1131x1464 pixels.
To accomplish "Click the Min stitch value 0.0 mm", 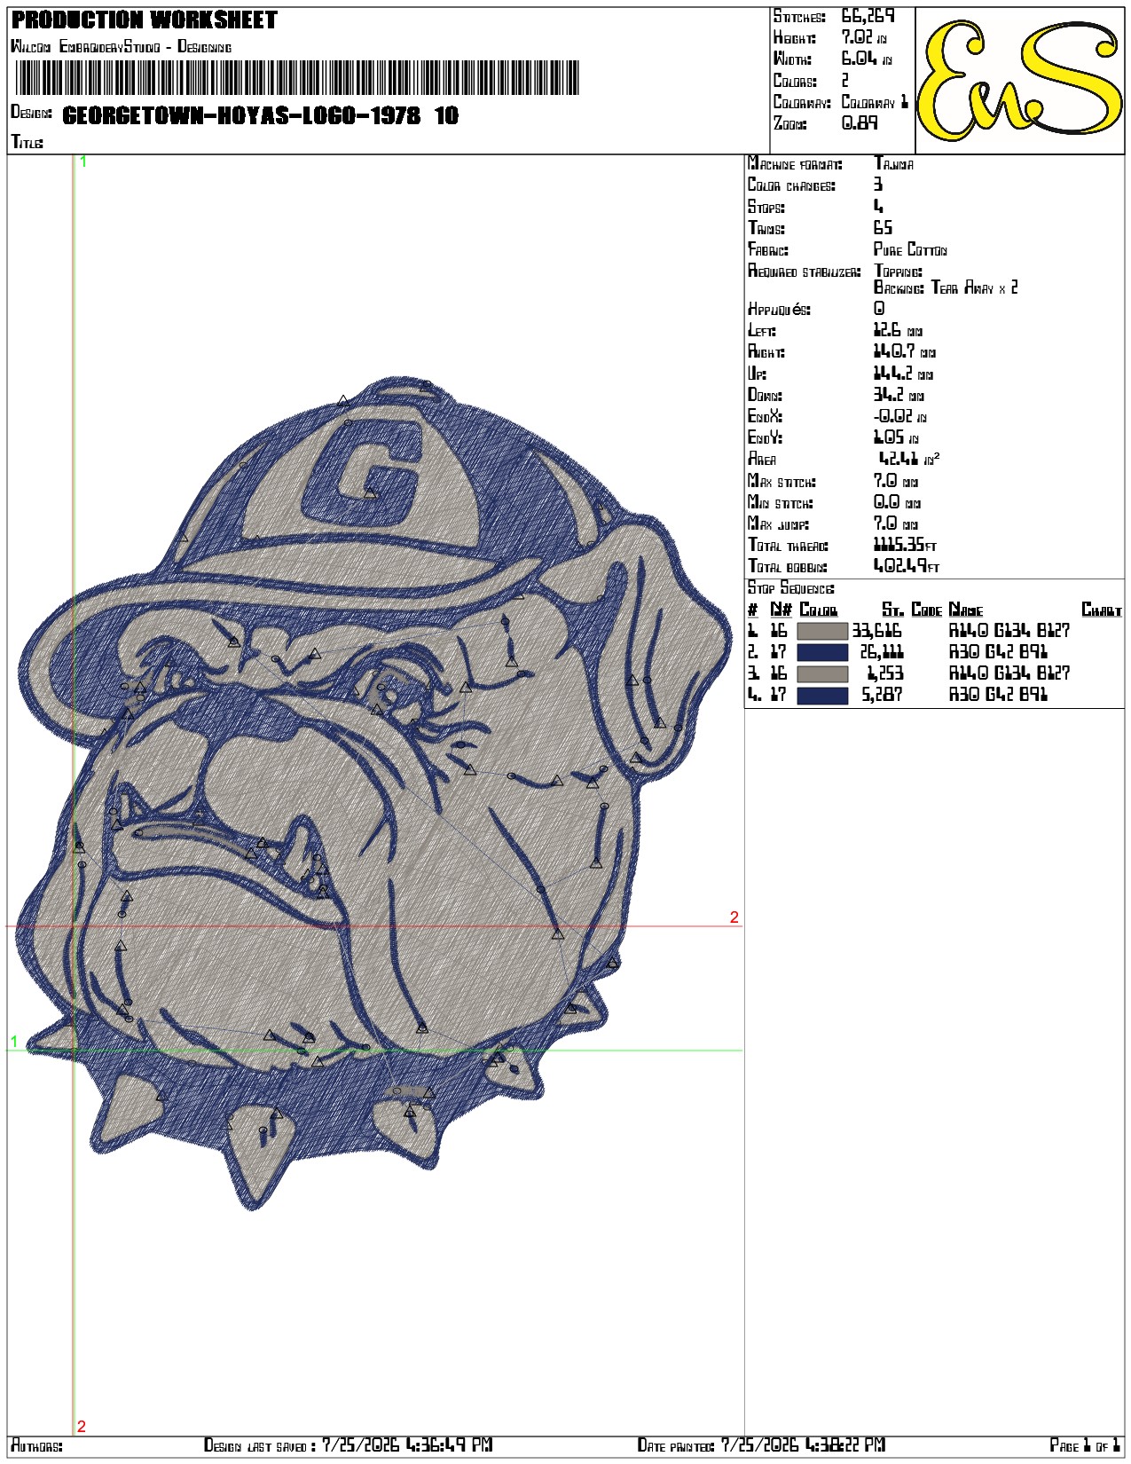I will 897,502.
